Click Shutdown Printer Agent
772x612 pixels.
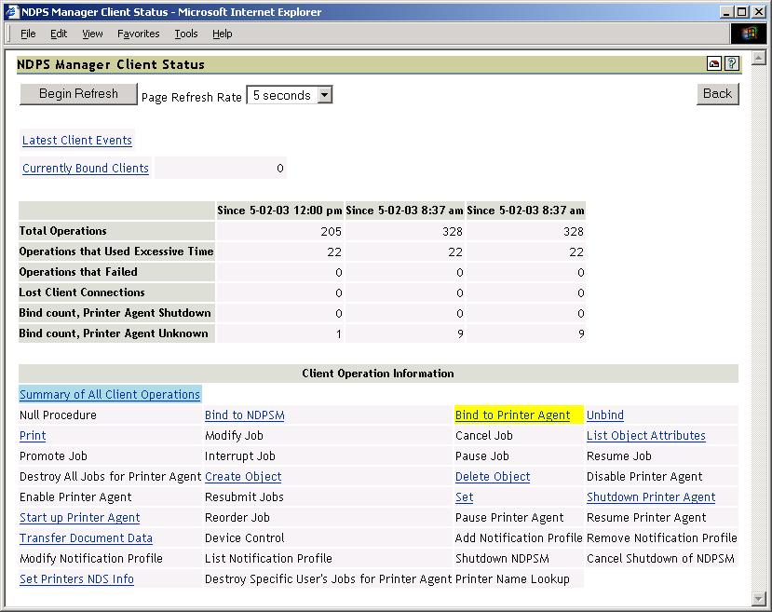click(x=650, y=496)
